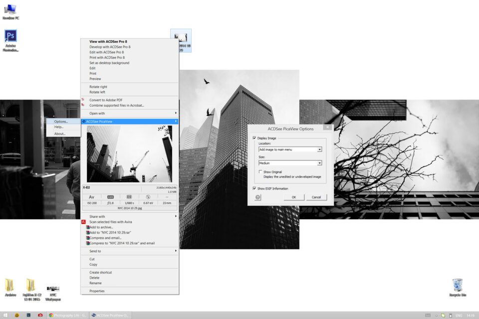
Task: Choose Develop with ACDSee Pro 8
Action: point(130,47)
